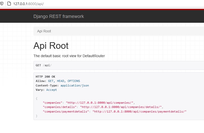The height and width of the screenshot is (133, 204).
Task: Click the "companies/paymentdetails" JSON key
Action: tap(66, 112)
